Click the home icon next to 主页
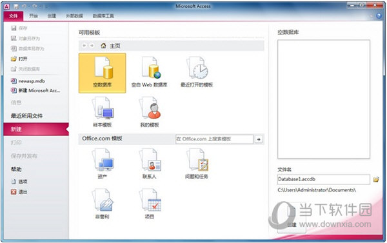Screen dimensions: 387x243 pos(103,46)
